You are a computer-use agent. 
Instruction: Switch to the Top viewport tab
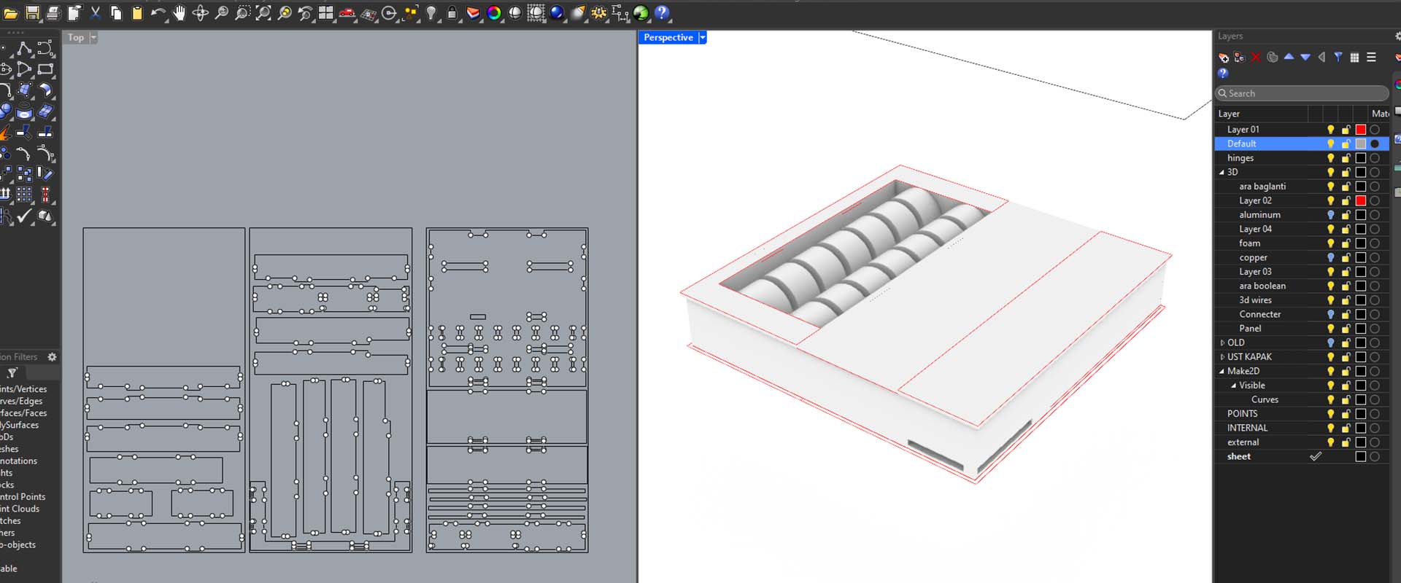click(x=76, y=38)
